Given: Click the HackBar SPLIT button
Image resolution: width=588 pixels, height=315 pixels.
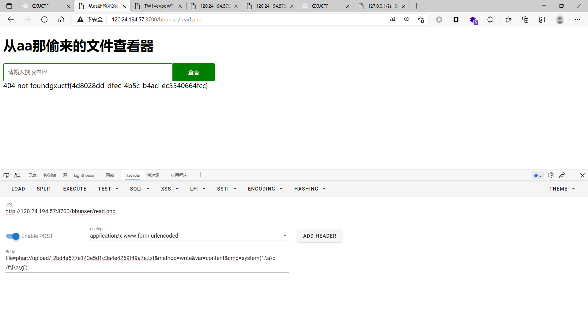Looking at the screenshot, I should click(x=44, y=189).
